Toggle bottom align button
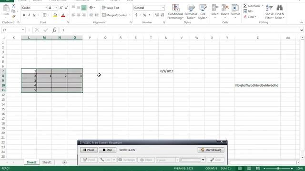 point(84,8)
